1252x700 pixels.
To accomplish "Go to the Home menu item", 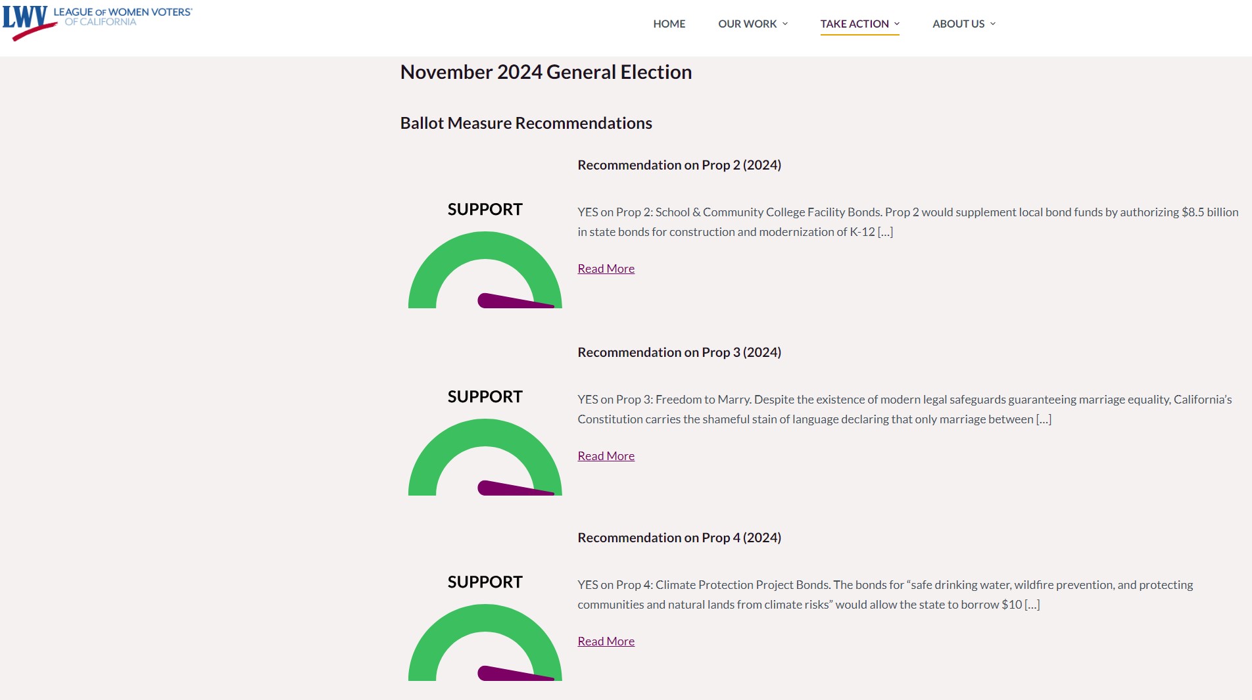I will click(x=669, y=24).
